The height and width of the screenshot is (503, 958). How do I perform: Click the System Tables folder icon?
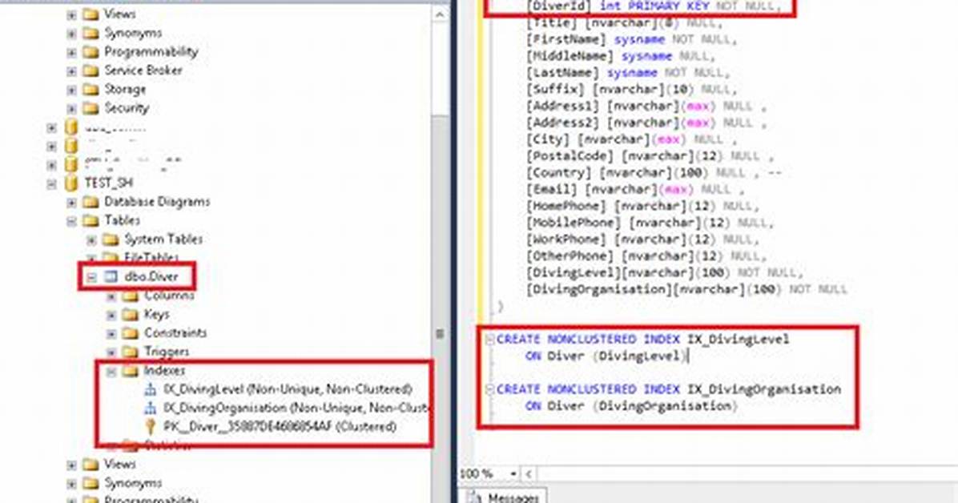click(111, 239)
